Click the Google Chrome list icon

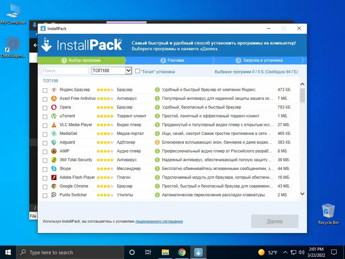(54, 186)
